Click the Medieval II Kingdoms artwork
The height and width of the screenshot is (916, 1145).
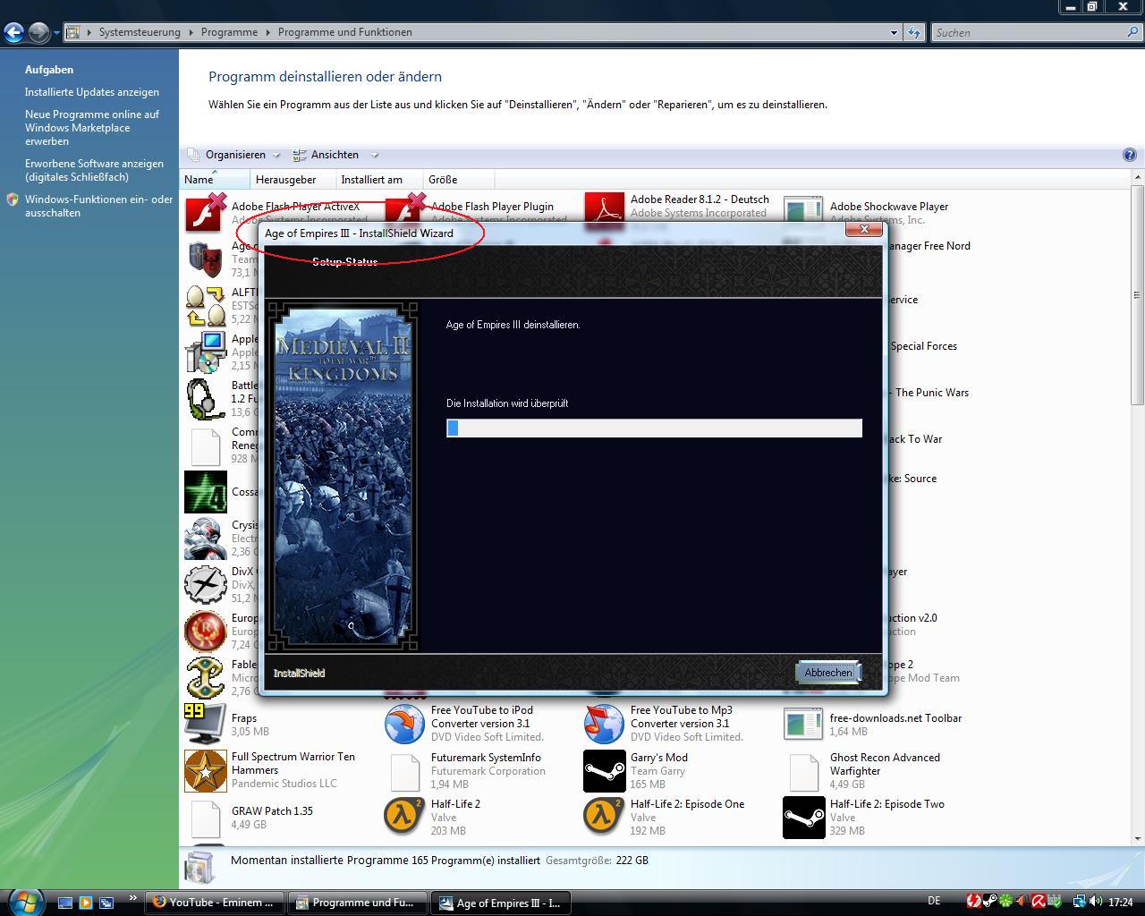pos(342,477)
